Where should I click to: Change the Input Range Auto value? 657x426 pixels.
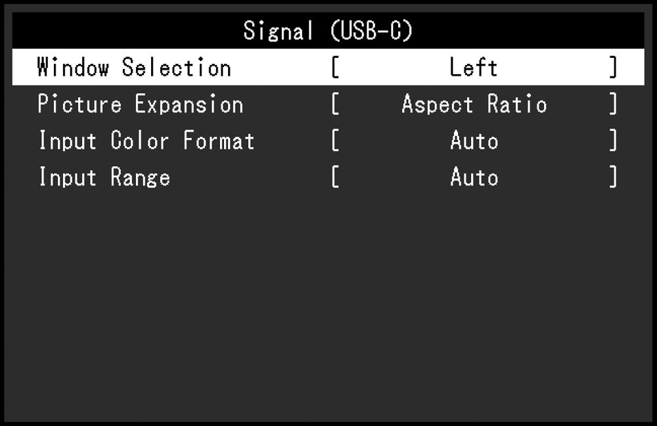[x=474, y=177]
